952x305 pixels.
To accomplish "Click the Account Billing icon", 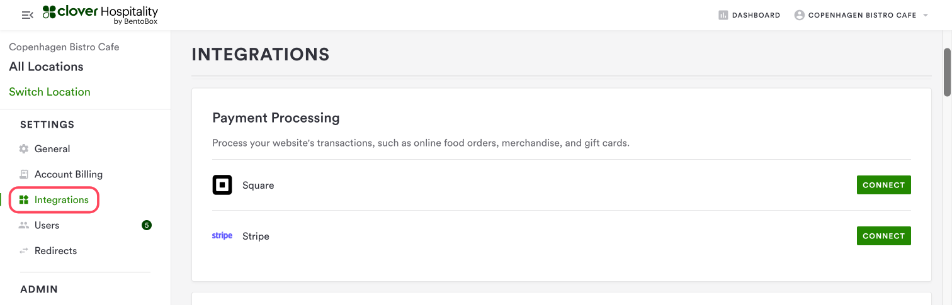I will tap(24, 174).
